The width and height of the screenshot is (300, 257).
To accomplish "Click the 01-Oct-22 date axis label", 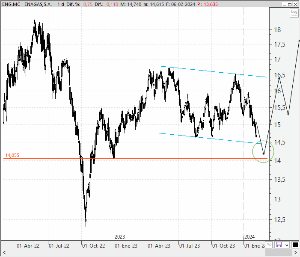I will coord(94,246).
